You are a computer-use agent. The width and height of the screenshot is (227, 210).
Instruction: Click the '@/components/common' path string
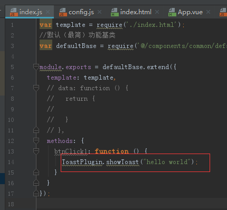[x=183, y=46]
